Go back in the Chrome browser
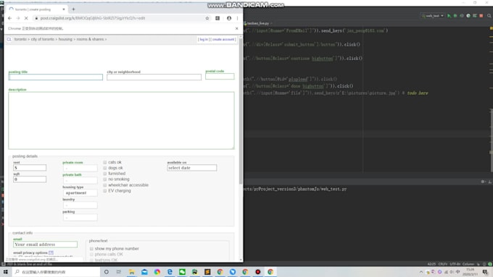The image size is (493, 277). coord(9,18)
